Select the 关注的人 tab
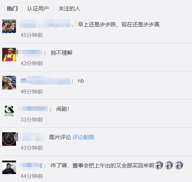Screen dimensions: 192x182 69,9
